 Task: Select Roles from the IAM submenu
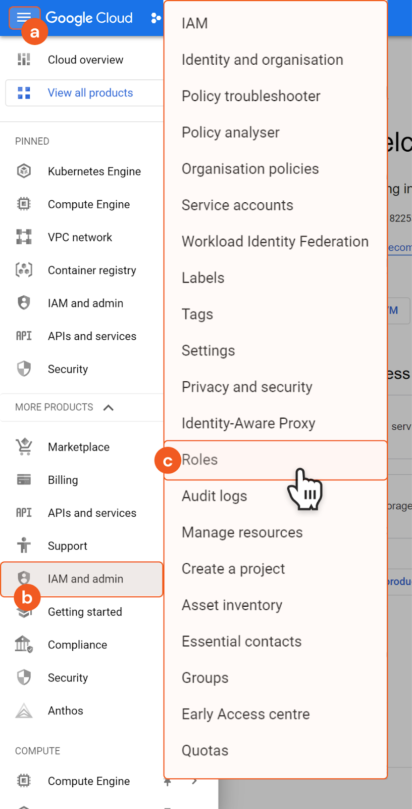coord(200,460)
